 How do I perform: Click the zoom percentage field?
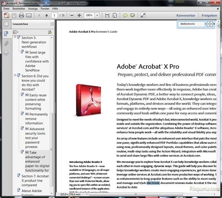(x=89, y=15)
